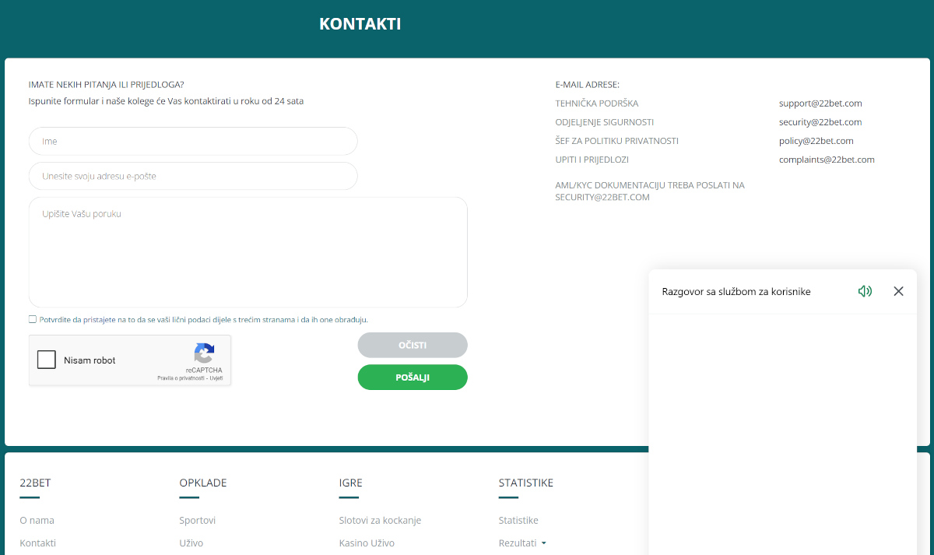Go to 'O nama' footer link

(x=37, y=520)
